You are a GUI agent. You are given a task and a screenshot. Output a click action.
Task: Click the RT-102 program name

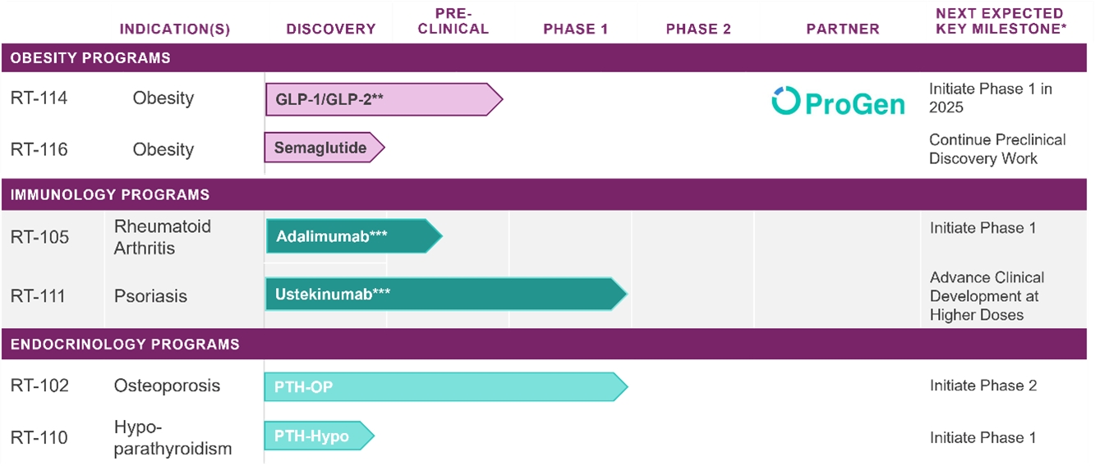(39, 386)
